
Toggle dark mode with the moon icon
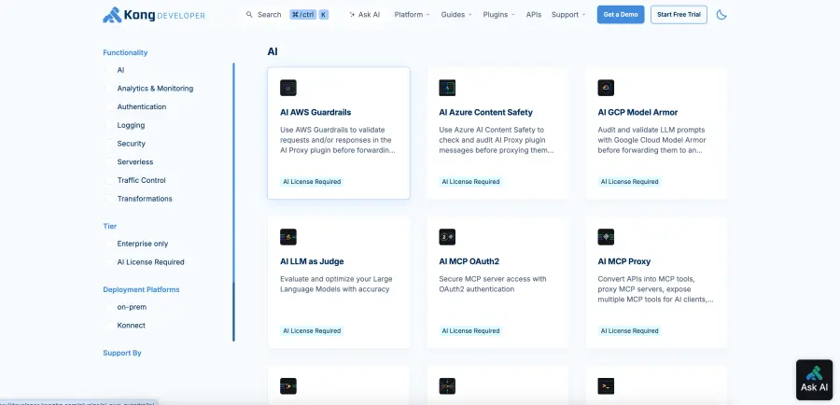pos(721,15)
